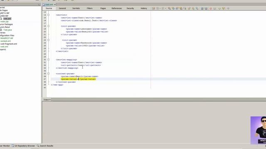Screen dimensions: 266x149
Task: Click param-name Email on line 36
Action: 79,76
